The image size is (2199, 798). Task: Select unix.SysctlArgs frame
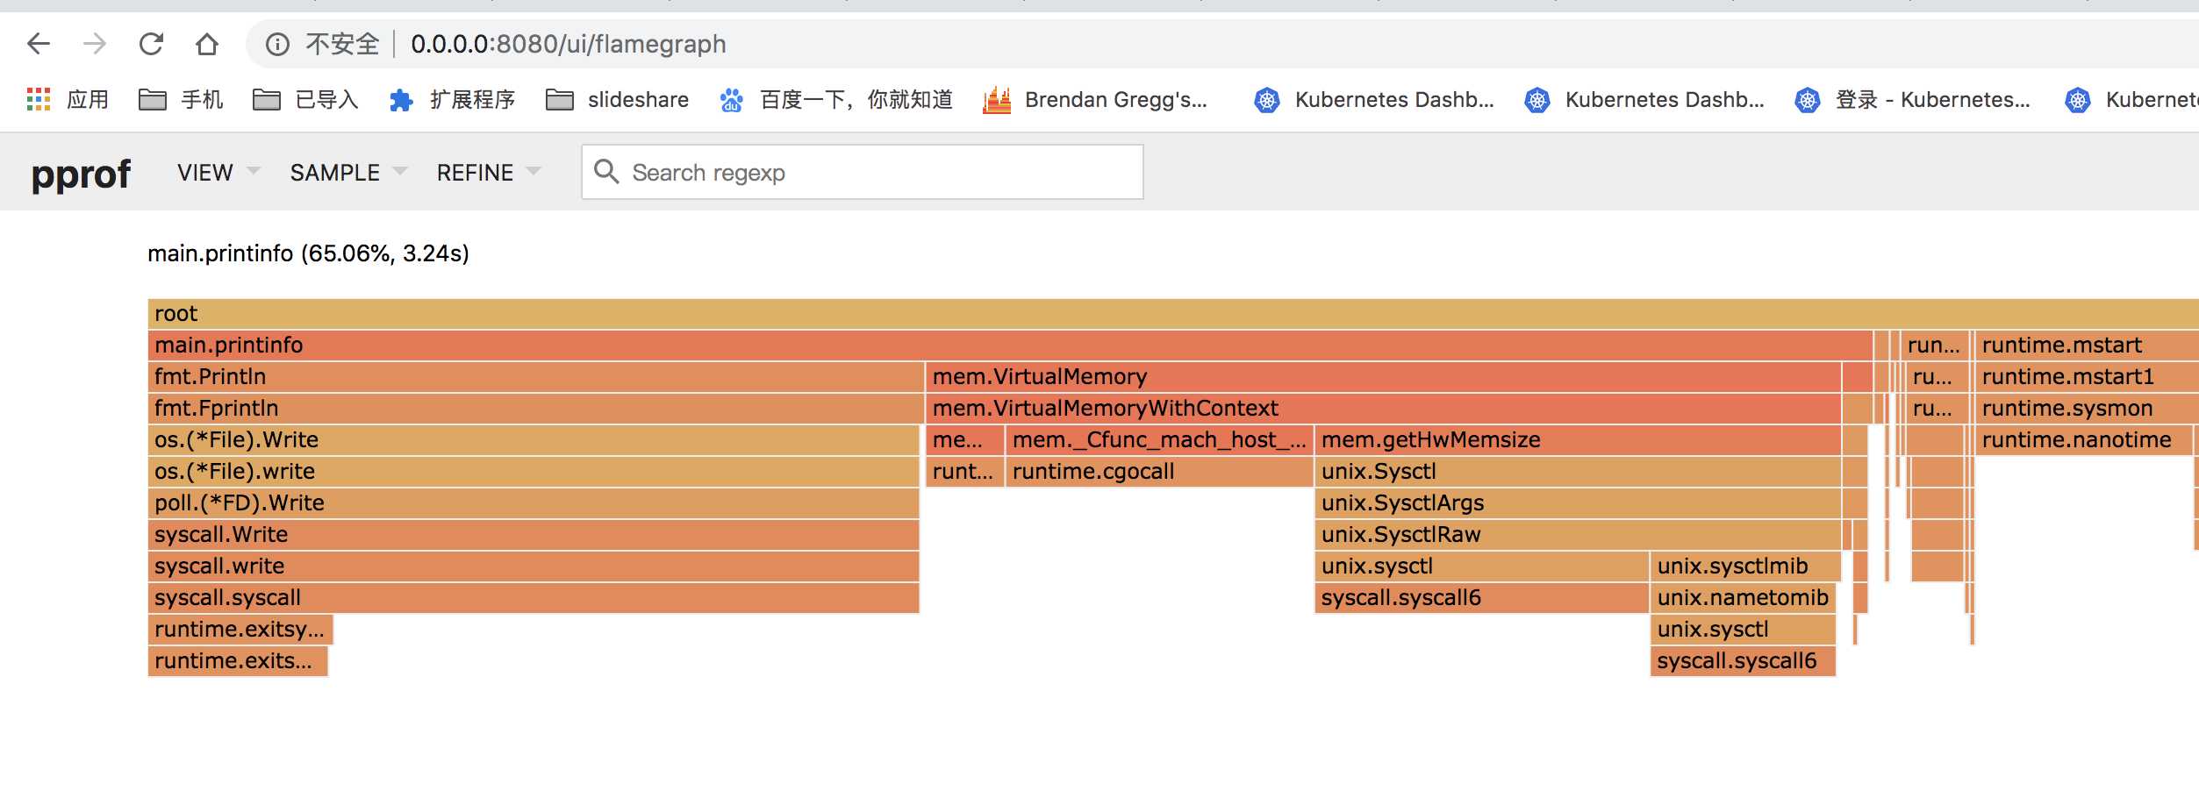point(1578,502)
